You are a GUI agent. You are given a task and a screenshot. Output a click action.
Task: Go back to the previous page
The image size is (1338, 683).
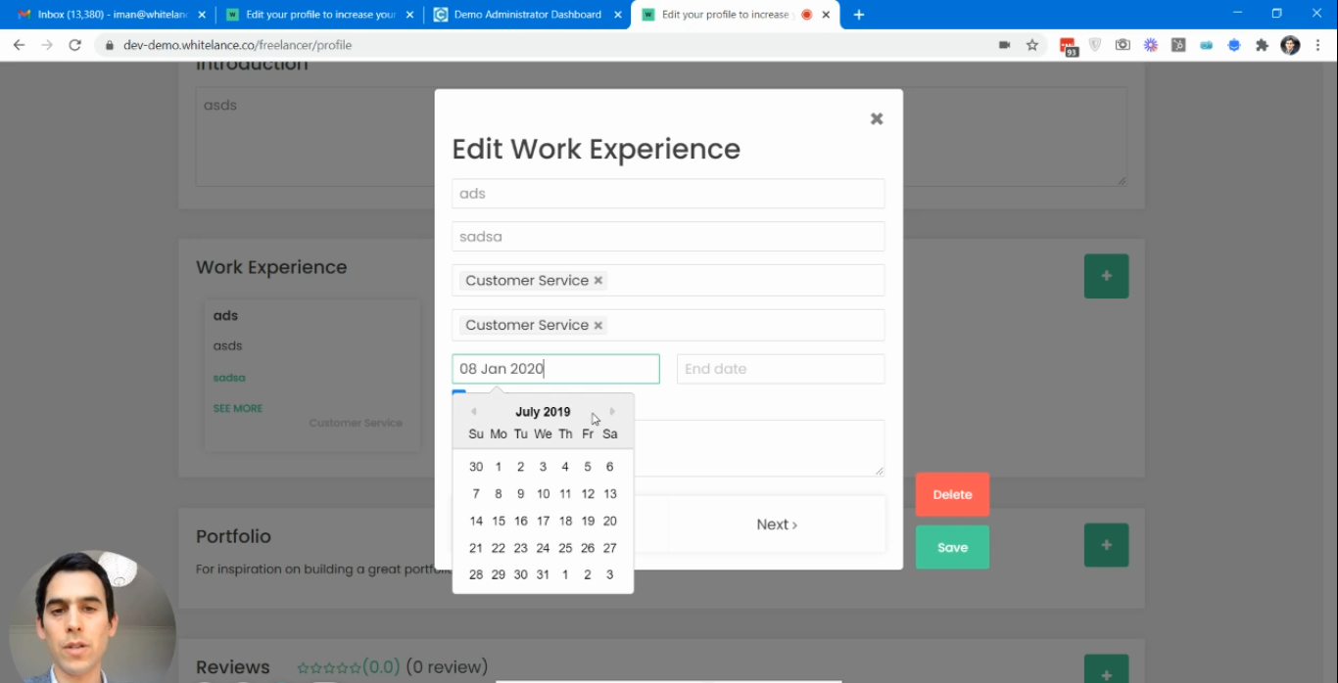(19, 45)
